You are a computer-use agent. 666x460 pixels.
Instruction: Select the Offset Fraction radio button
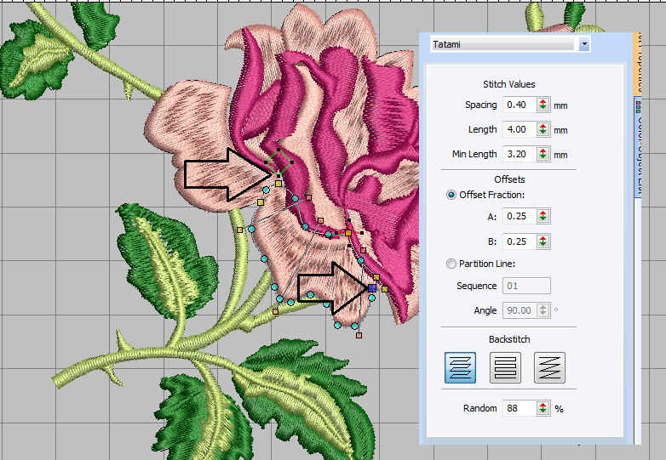[x=451, y=195]
